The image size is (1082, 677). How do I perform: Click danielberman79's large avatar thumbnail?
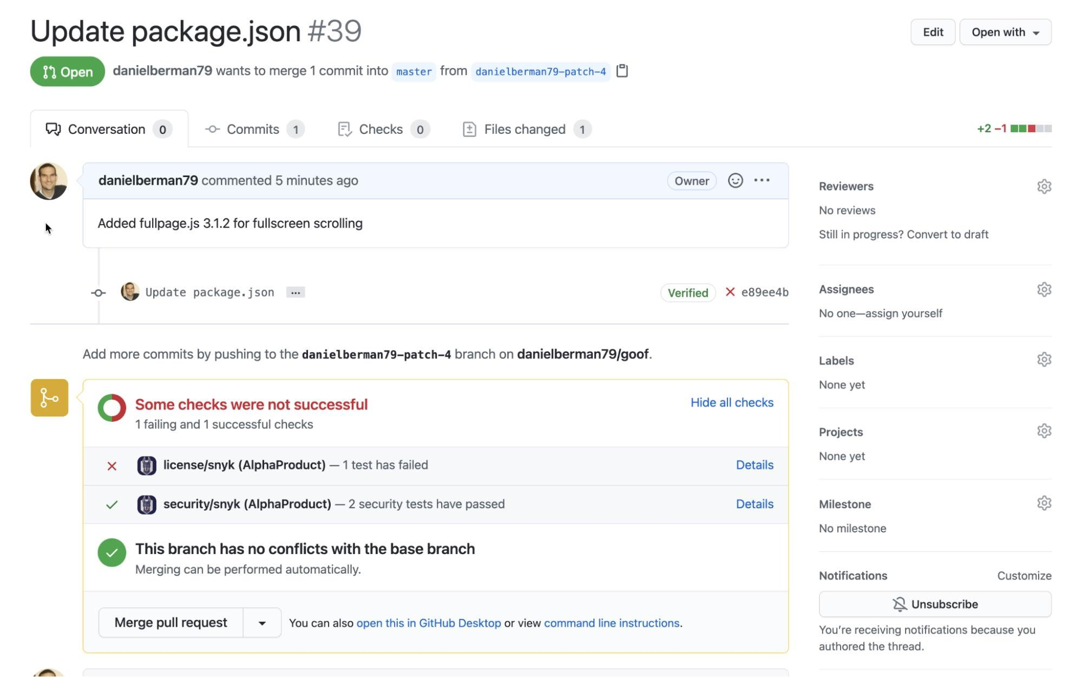point(49,181)
